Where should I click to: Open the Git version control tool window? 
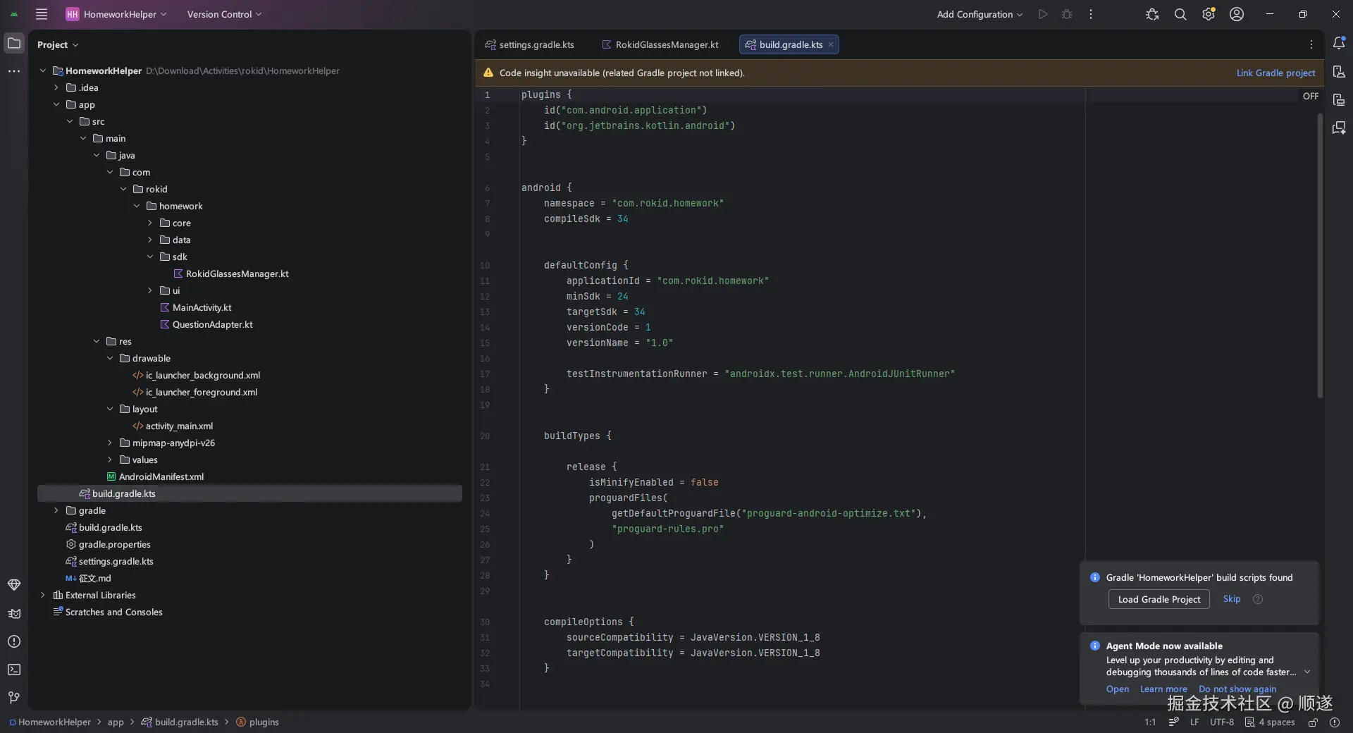pos(14,698)
